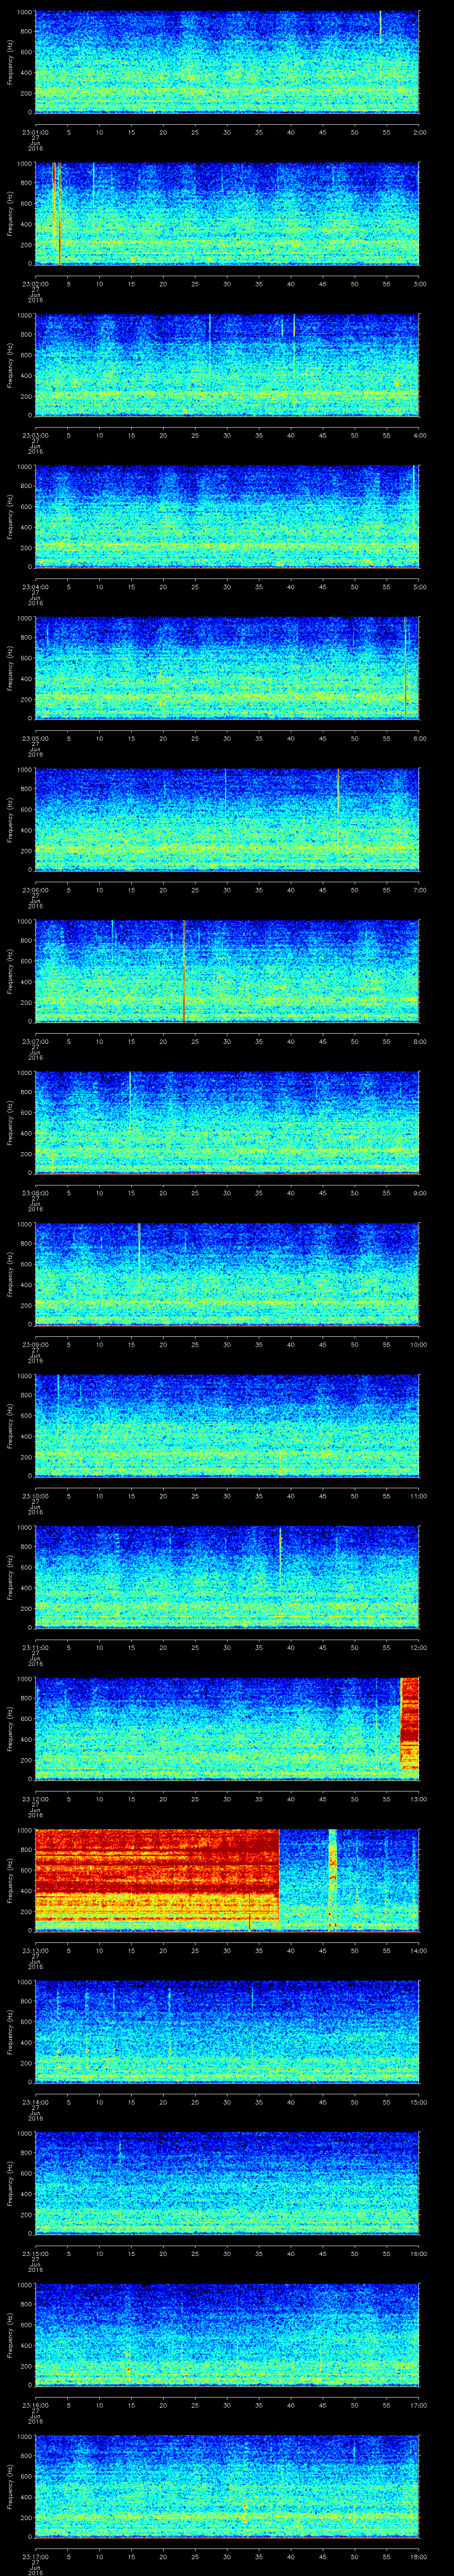Viewport: 454px width, 2576px height.
Task: Open the spectrogram panel beginning at 23:03:00
Action: [x=227, y=365]
